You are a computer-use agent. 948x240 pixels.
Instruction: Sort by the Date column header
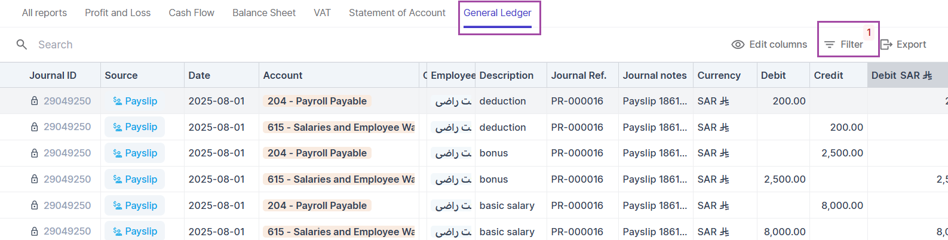click(200, 76)
